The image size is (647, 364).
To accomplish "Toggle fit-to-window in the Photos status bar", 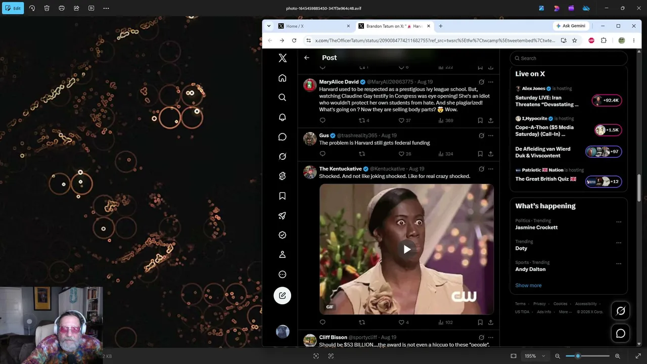I will tap(514, 356).
